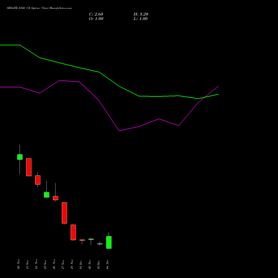Click the 28 Nov date label

tap(72, 264)
